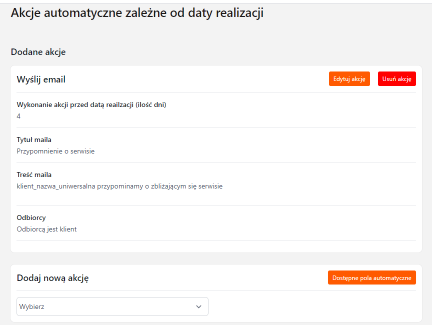432x325 pixels.
Task: Click the "Tytuł maila" label
Action: click(34, 140)
